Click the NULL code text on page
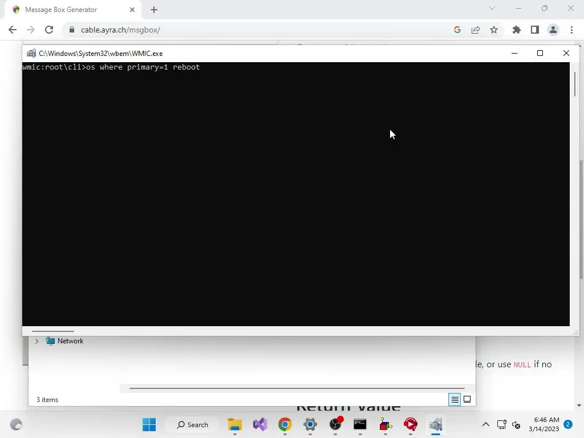Screen dimensions: 584x438 click(x=522, y=364)
